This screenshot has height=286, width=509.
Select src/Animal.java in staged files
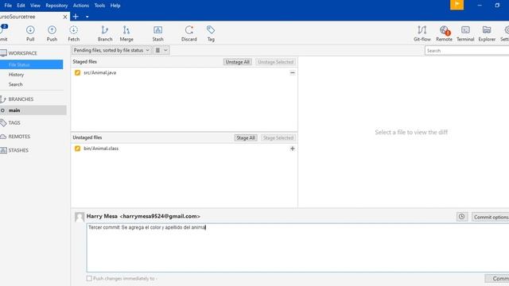tap(100, 72)
